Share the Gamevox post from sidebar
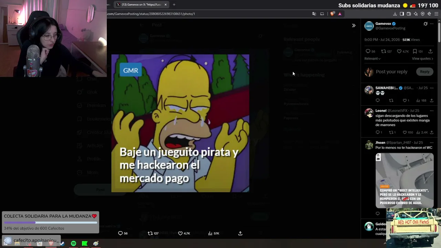 430,51
